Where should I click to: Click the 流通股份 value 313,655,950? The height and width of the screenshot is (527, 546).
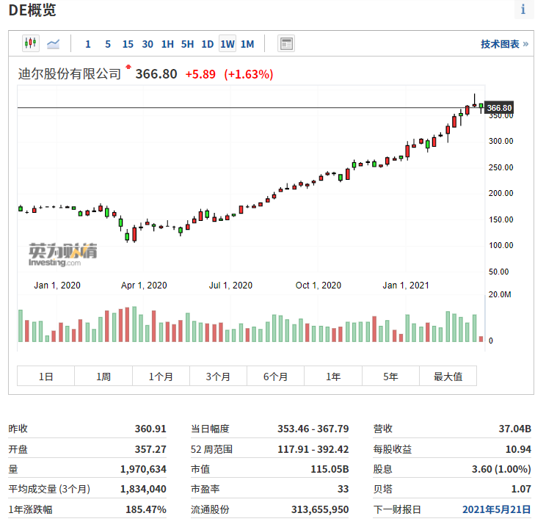pyautogui.click(x=320, y=509)
